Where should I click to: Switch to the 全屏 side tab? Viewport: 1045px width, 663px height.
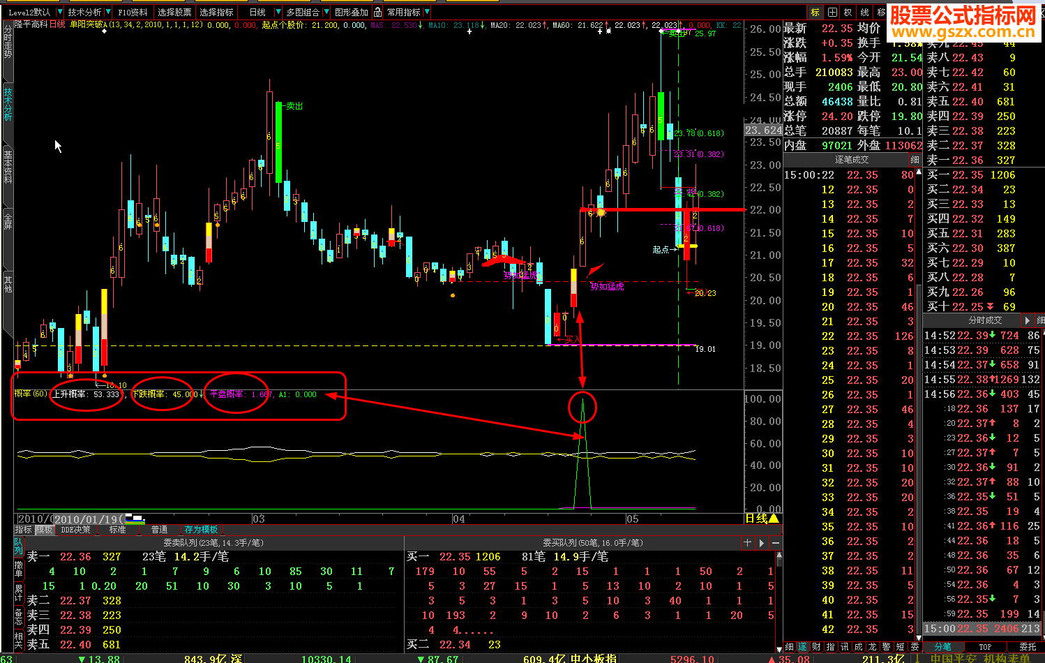pos(8,221)
